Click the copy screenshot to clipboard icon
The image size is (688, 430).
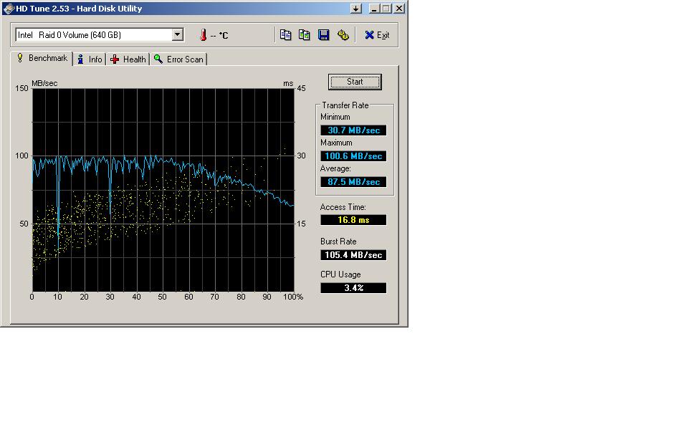point(304,34)
